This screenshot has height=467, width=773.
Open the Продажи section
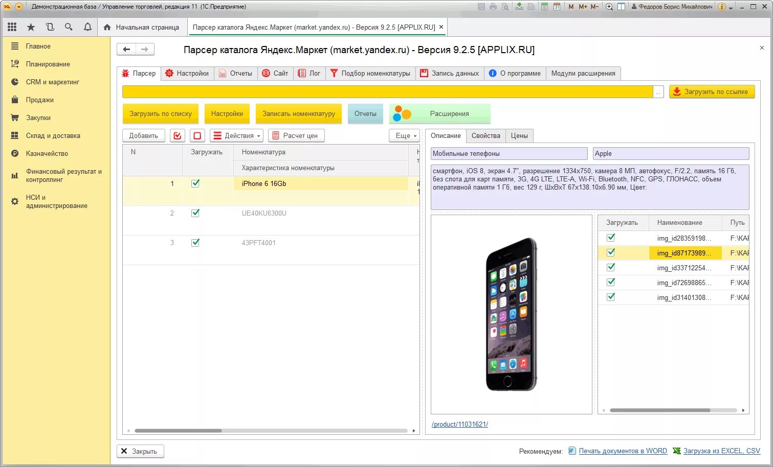(x=40, y=100)
